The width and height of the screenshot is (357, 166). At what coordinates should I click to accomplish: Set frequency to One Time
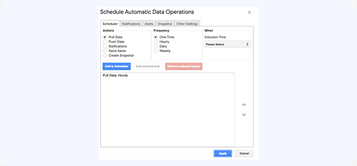click(x=156, y=37)
